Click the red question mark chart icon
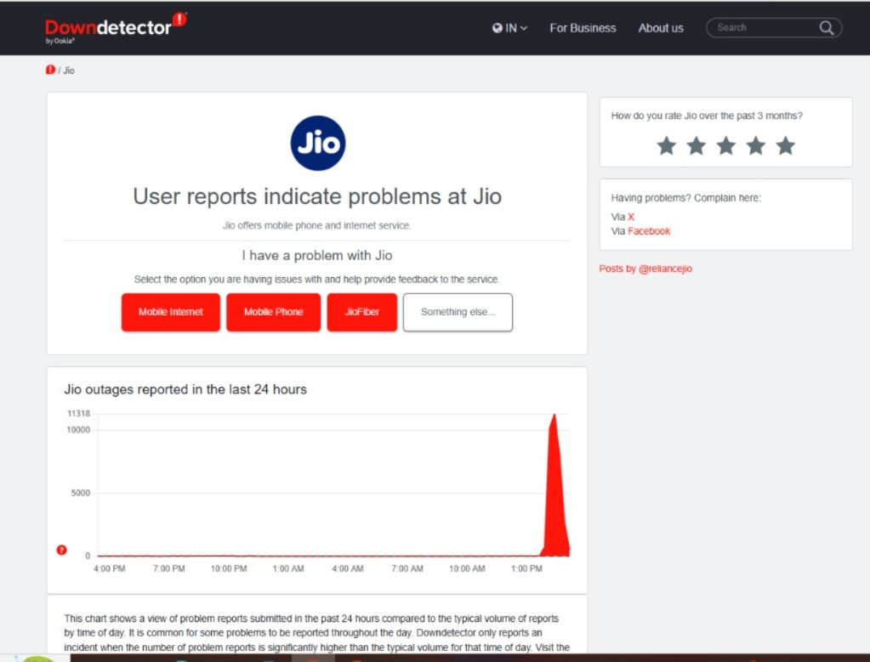 click(x=61, y=550)
